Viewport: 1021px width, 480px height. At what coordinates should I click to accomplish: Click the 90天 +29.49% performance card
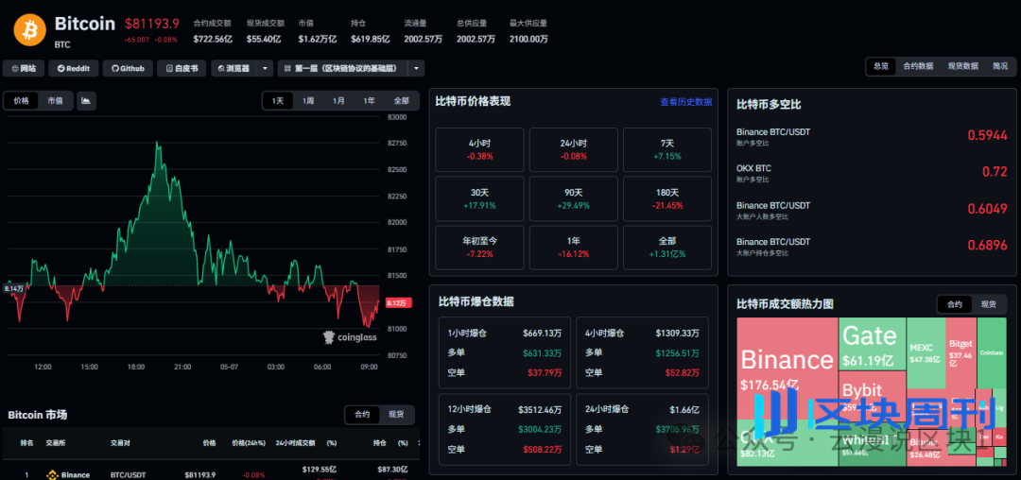pyautogui.click(x=573, y=198)
